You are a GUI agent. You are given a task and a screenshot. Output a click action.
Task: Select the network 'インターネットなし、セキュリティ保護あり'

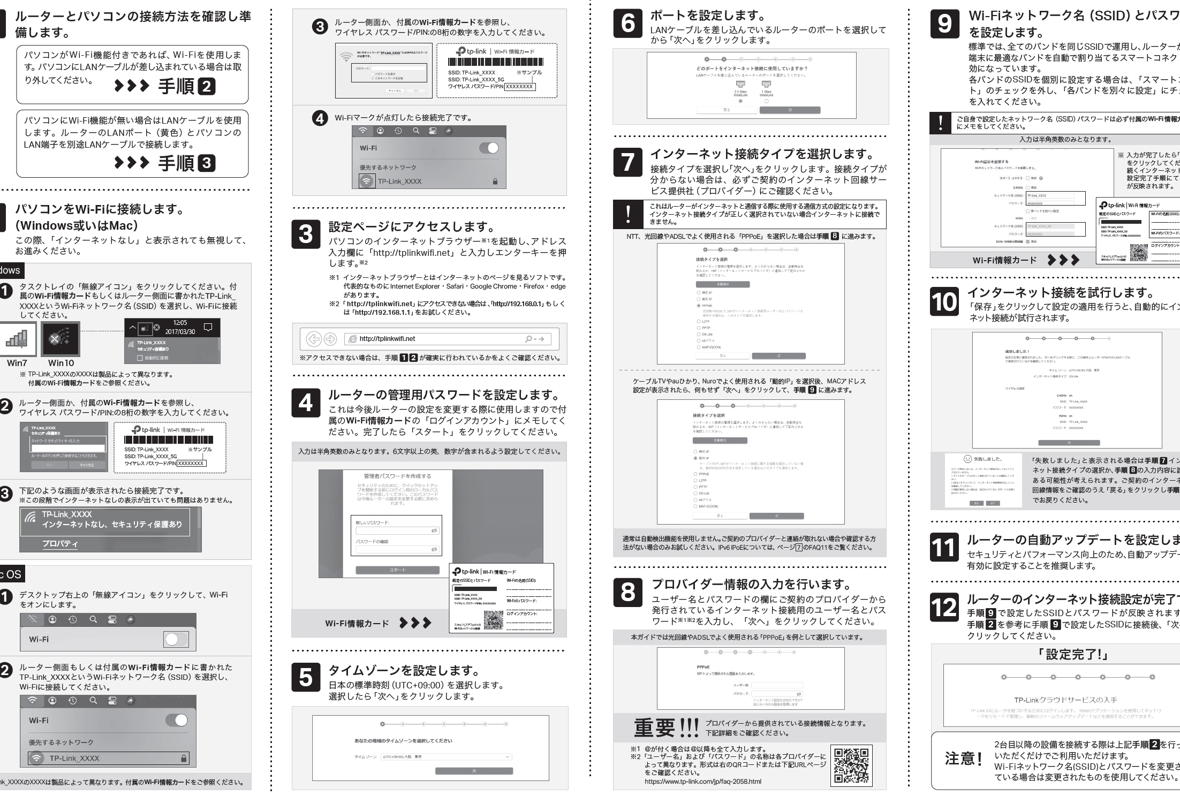[x=105, y=521]
